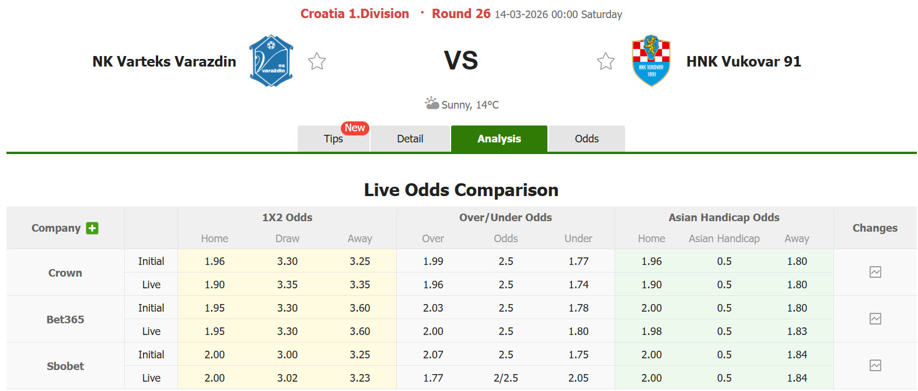Screen dimensions: 918x391
Task: Select the Crown company name
Action: (65, 272)
